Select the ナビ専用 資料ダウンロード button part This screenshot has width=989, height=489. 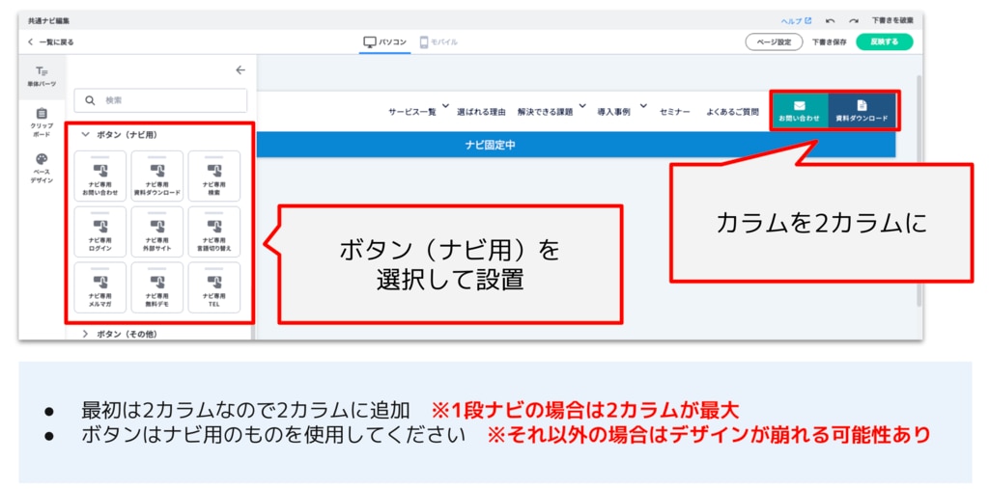156,176
